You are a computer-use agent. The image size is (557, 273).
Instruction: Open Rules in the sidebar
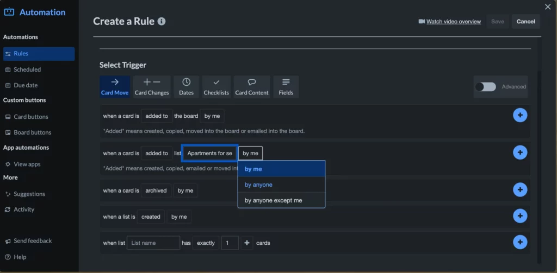(x=39, y=54)
